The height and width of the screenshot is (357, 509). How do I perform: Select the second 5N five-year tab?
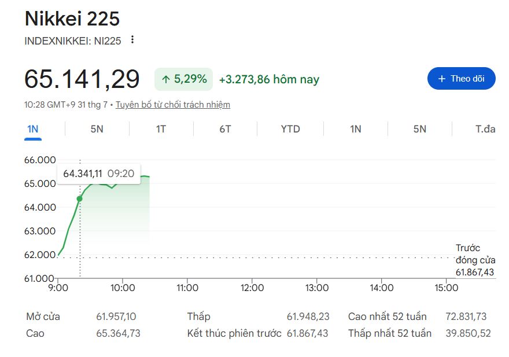(x=420, y=129)
